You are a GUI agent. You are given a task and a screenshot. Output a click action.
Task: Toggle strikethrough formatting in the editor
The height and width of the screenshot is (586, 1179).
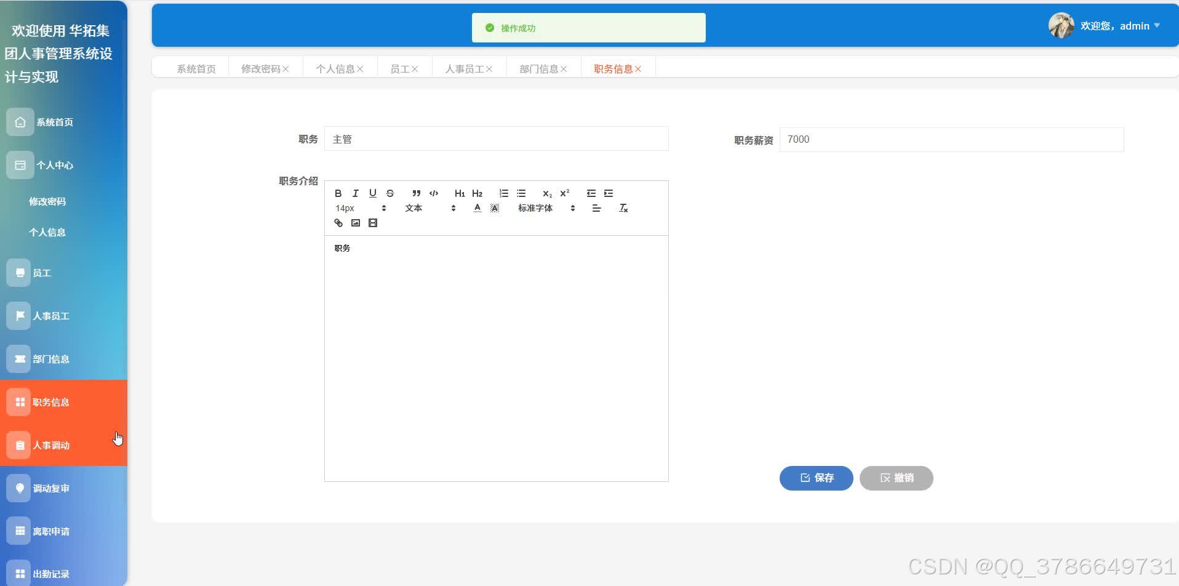(390, 193)
